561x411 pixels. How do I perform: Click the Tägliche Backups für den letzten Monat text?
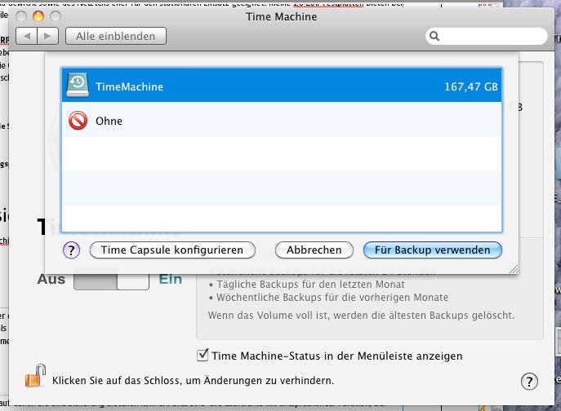coord(310,285)
